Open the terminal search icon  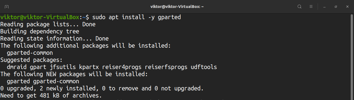pos(299,6)
